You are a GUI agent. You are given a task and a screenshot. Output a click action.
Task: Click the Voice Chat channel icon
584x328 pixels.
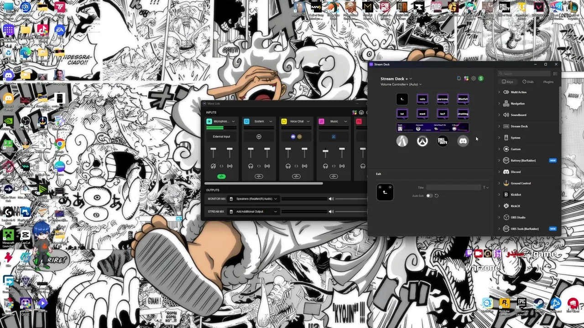tap(284, 121)
